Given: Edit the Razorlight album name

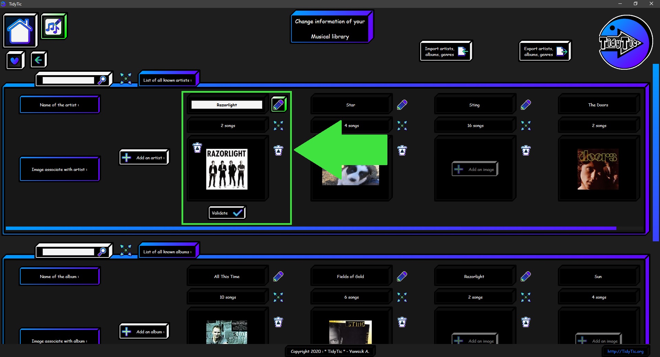Looking at the screenshot, I should coord(526,276).
